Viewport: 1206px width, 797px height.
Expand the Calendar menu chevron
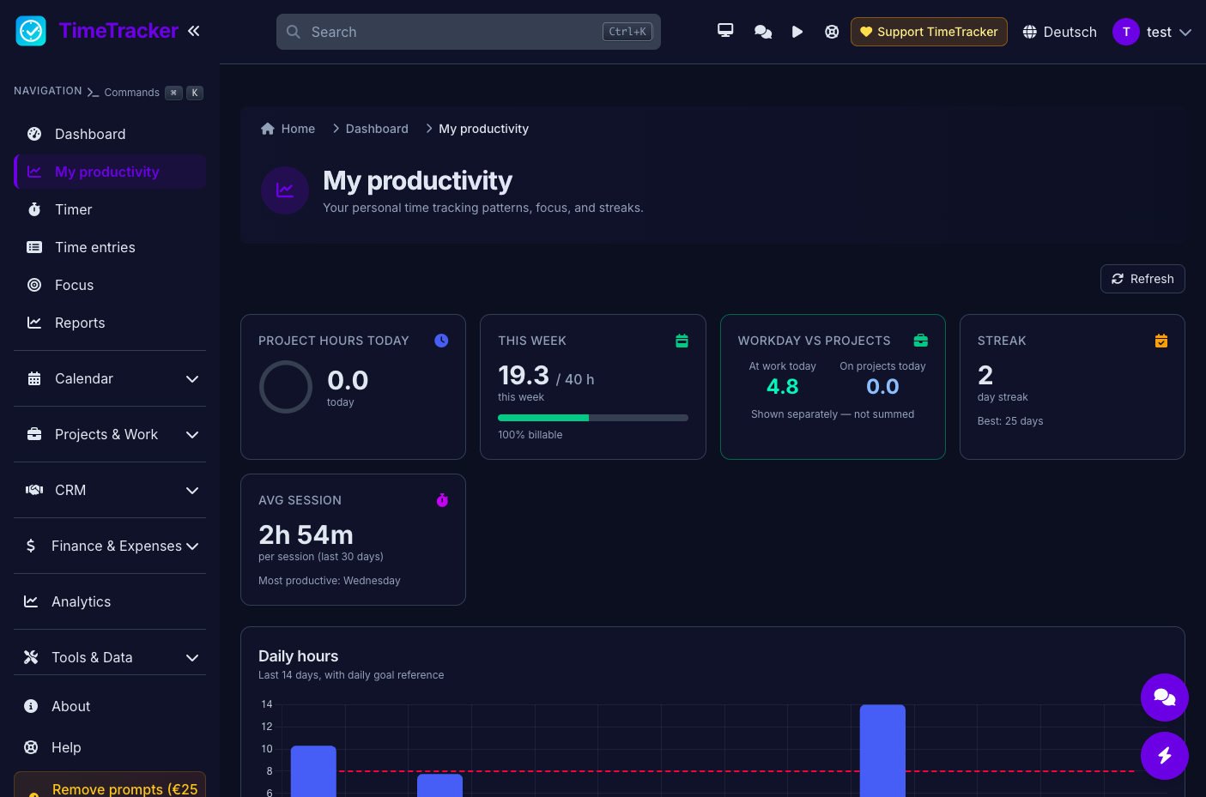(192, 379)
